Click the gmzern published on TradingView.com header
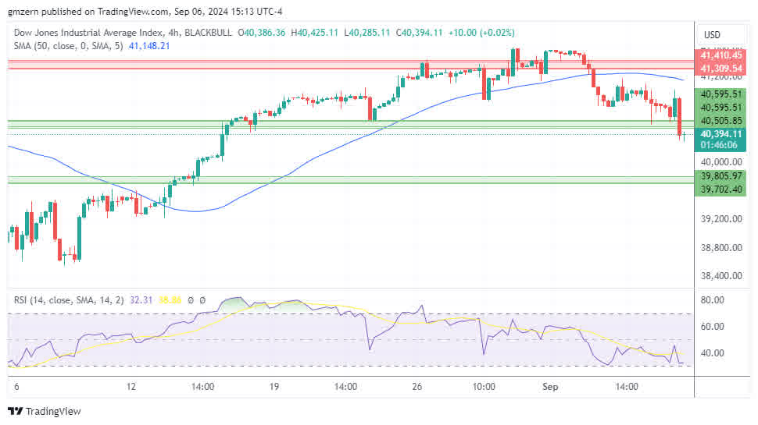 tap(145, 12)
